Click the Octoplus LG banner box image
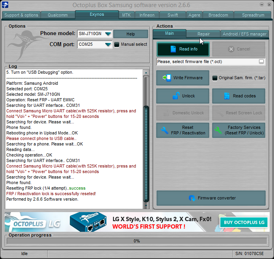The height and width of the screenshot is (259, 274). [x=88, y=222]
